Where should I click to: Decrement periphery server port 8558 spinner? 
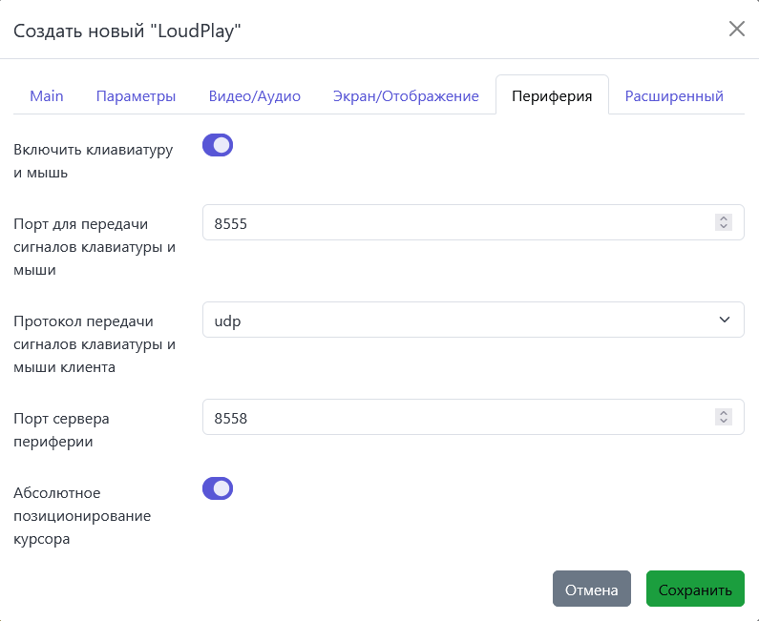(724, 422)
